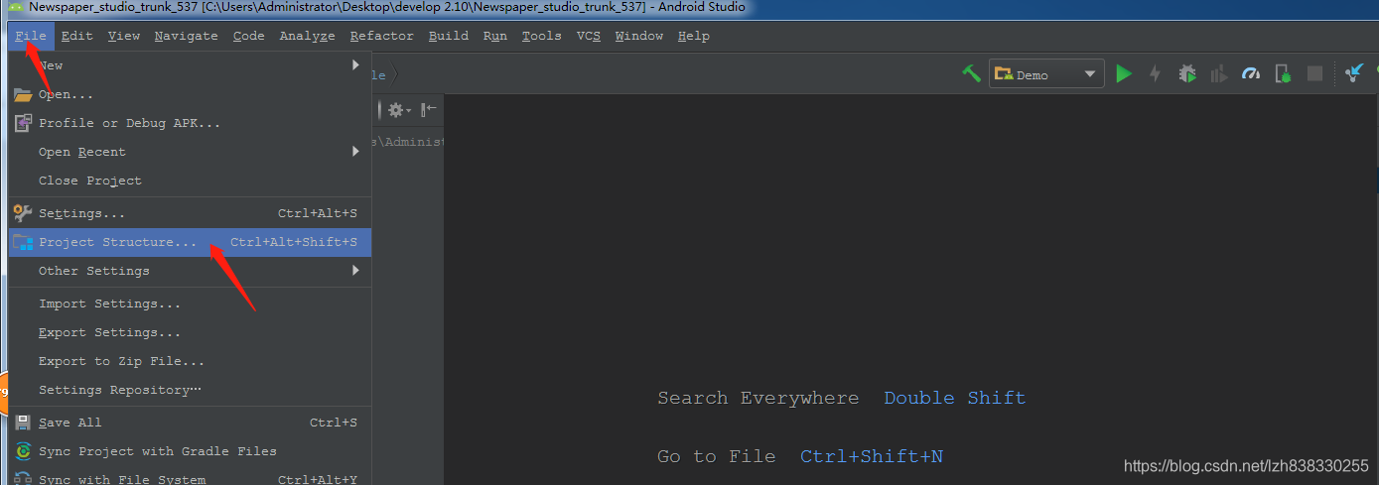Open the Build menu
This screenshot has height=485, width=1379.
[449, 36]
